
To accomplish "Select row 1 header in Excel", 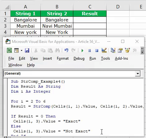I will pos(5,14).
